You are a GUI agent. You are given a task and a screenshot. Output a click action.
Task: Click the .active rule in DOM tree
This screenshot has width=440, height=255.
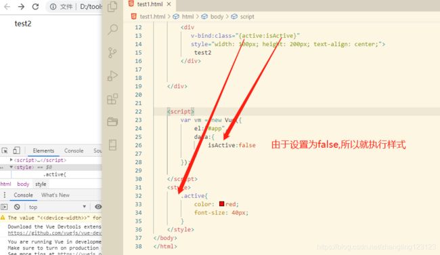coord(55,174)
